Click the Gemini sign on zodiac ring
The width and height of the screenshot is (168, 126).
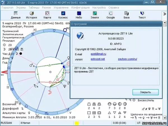point(33,34)
